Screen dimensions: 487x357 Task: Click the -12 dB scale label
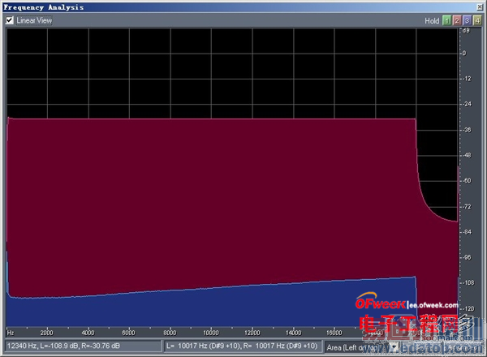[467, 79]
